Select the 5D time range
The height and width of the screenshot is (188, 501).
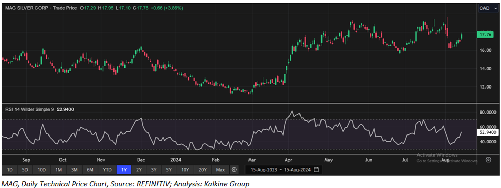[25, 169]
